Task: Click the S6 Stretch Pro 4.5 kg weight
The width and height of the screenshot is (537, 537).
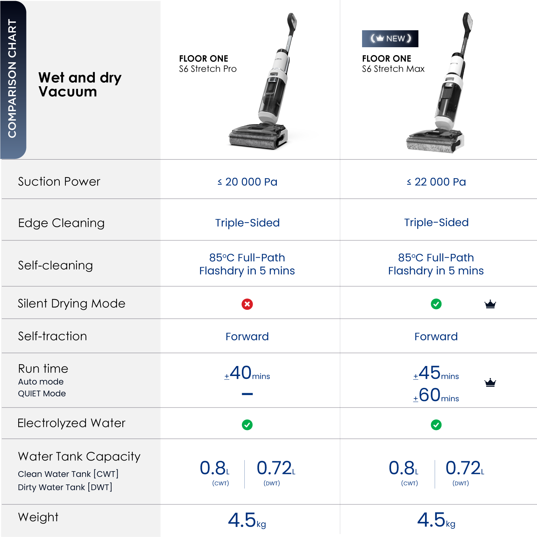Action: [247, 520]
